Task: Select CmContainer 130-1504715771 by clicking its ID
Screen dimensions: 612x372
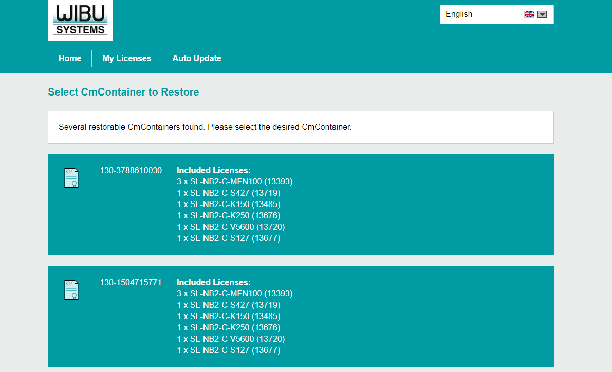Action: point(131,282)
